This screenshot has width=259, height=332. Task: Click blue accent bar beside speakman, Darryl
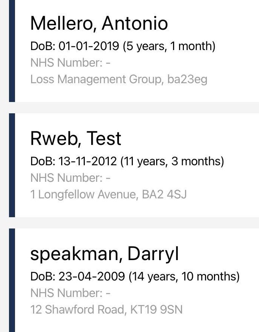coord(12,280)
